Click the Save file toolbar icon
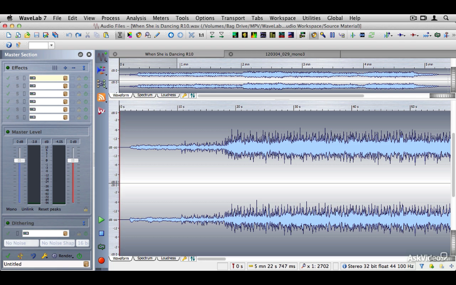The image size is (456, 285). pos(36,35)
